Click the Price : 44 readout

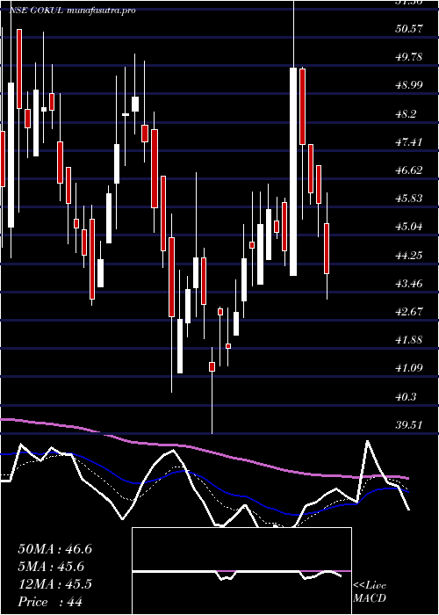pyautogui.click(x=50, y=602)
